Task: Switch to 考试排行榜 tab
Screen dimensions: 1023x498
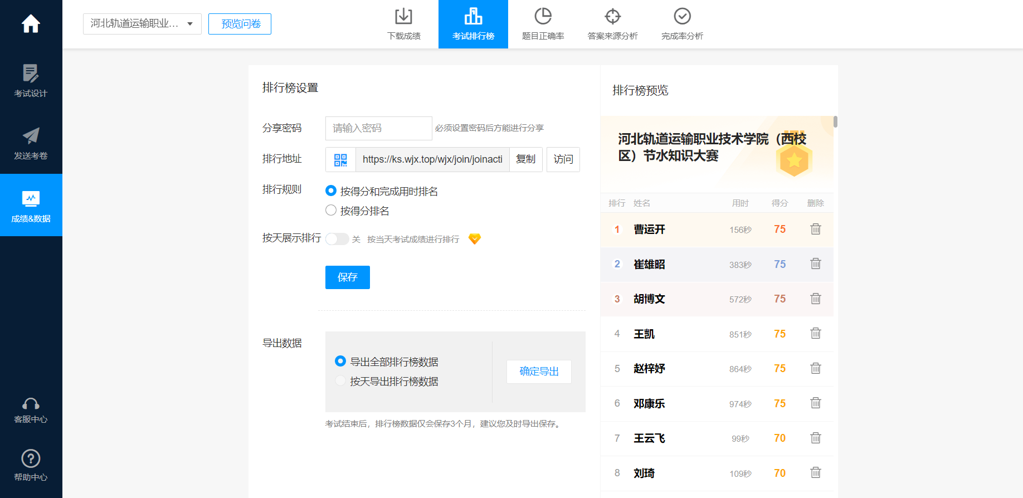Action: (x=473, y=24)
